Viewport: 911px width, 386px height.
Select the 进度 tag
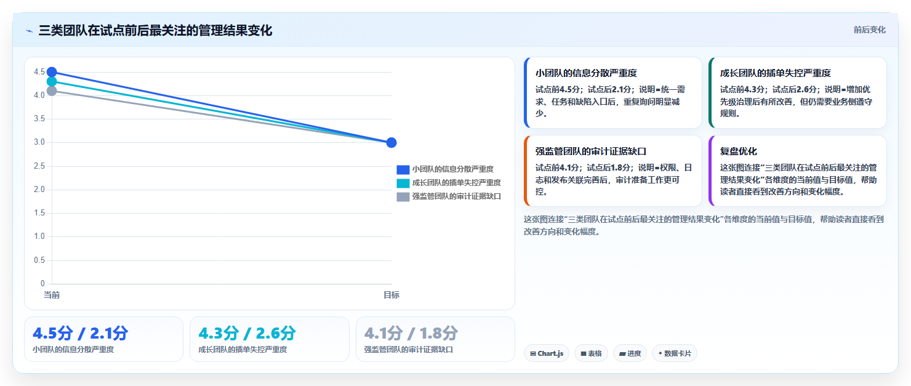tap(630, 353)
